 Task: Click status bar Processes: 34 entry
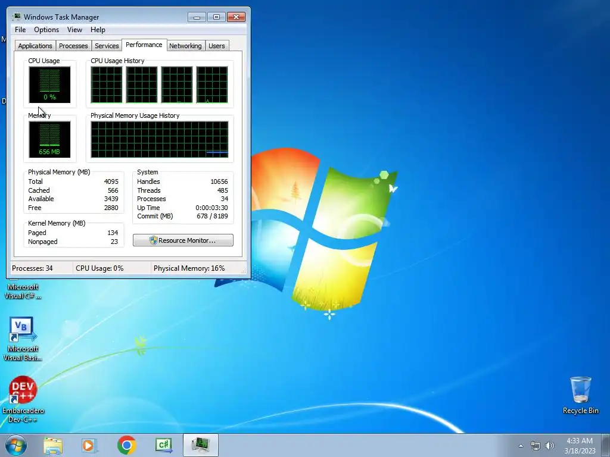[32, 268]
